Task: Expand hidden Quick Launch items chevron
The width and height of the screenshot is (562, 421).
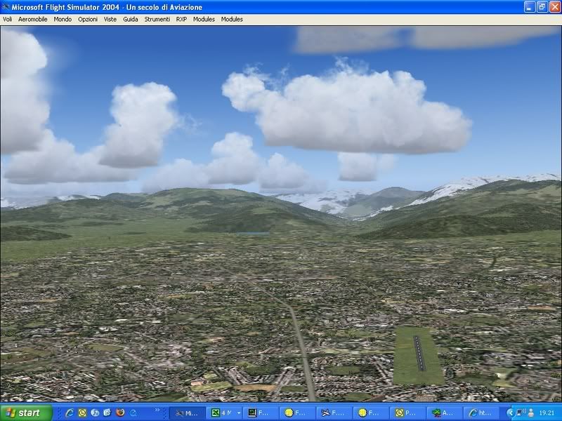Action: coord(157,410)
